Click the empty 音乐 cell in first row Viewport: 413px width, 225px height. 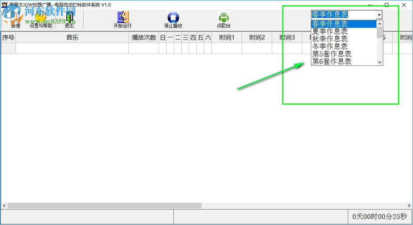click(72, 49)
